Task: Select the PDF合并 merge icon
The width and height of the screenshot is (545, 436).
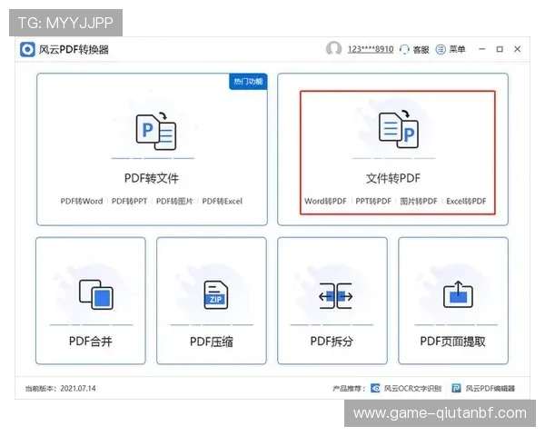Action: pyautogui.click(x=96, y=294)
